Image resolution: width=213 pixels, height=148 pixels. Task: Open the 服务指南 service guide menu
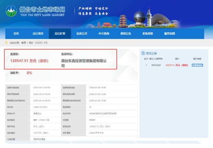[x=169, y=33]
